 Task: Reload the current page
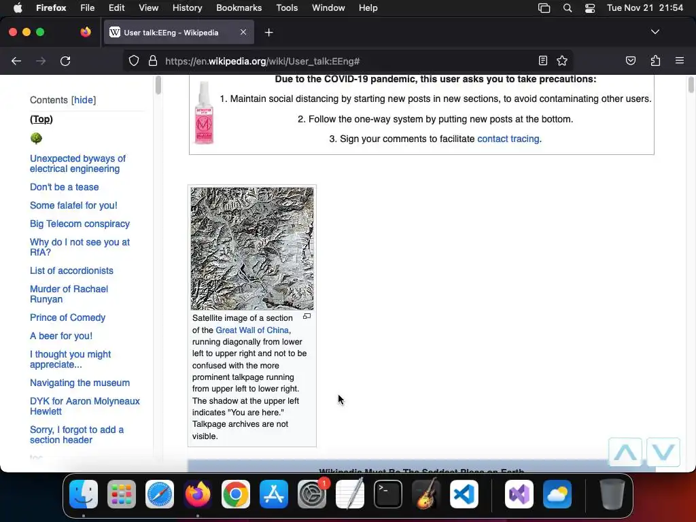click(65, 60)
